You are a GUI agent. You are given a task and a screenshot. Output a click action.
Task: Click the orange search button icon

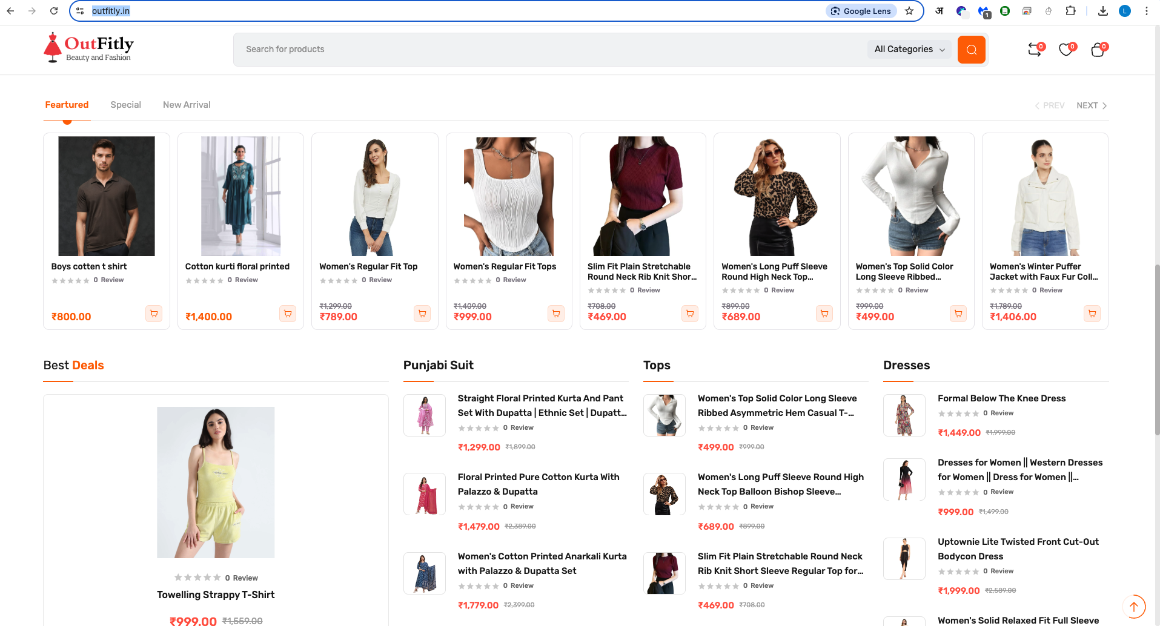pos(971,50)
